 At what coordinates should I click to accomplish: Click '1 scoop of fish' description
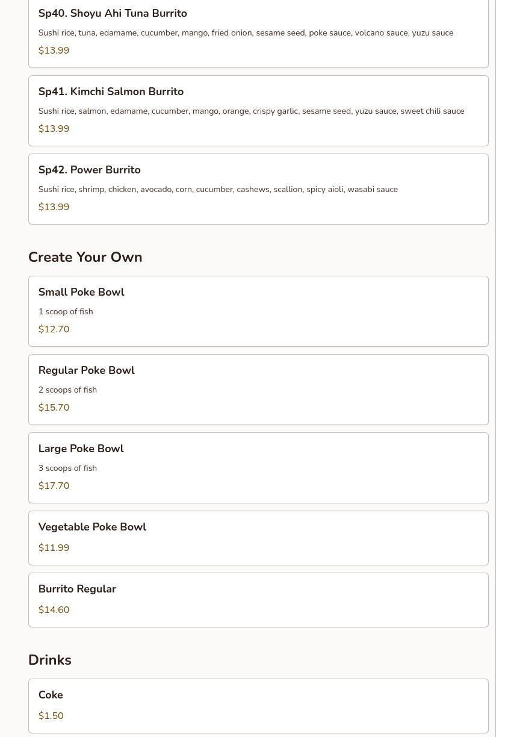click(x=66, y=312)
